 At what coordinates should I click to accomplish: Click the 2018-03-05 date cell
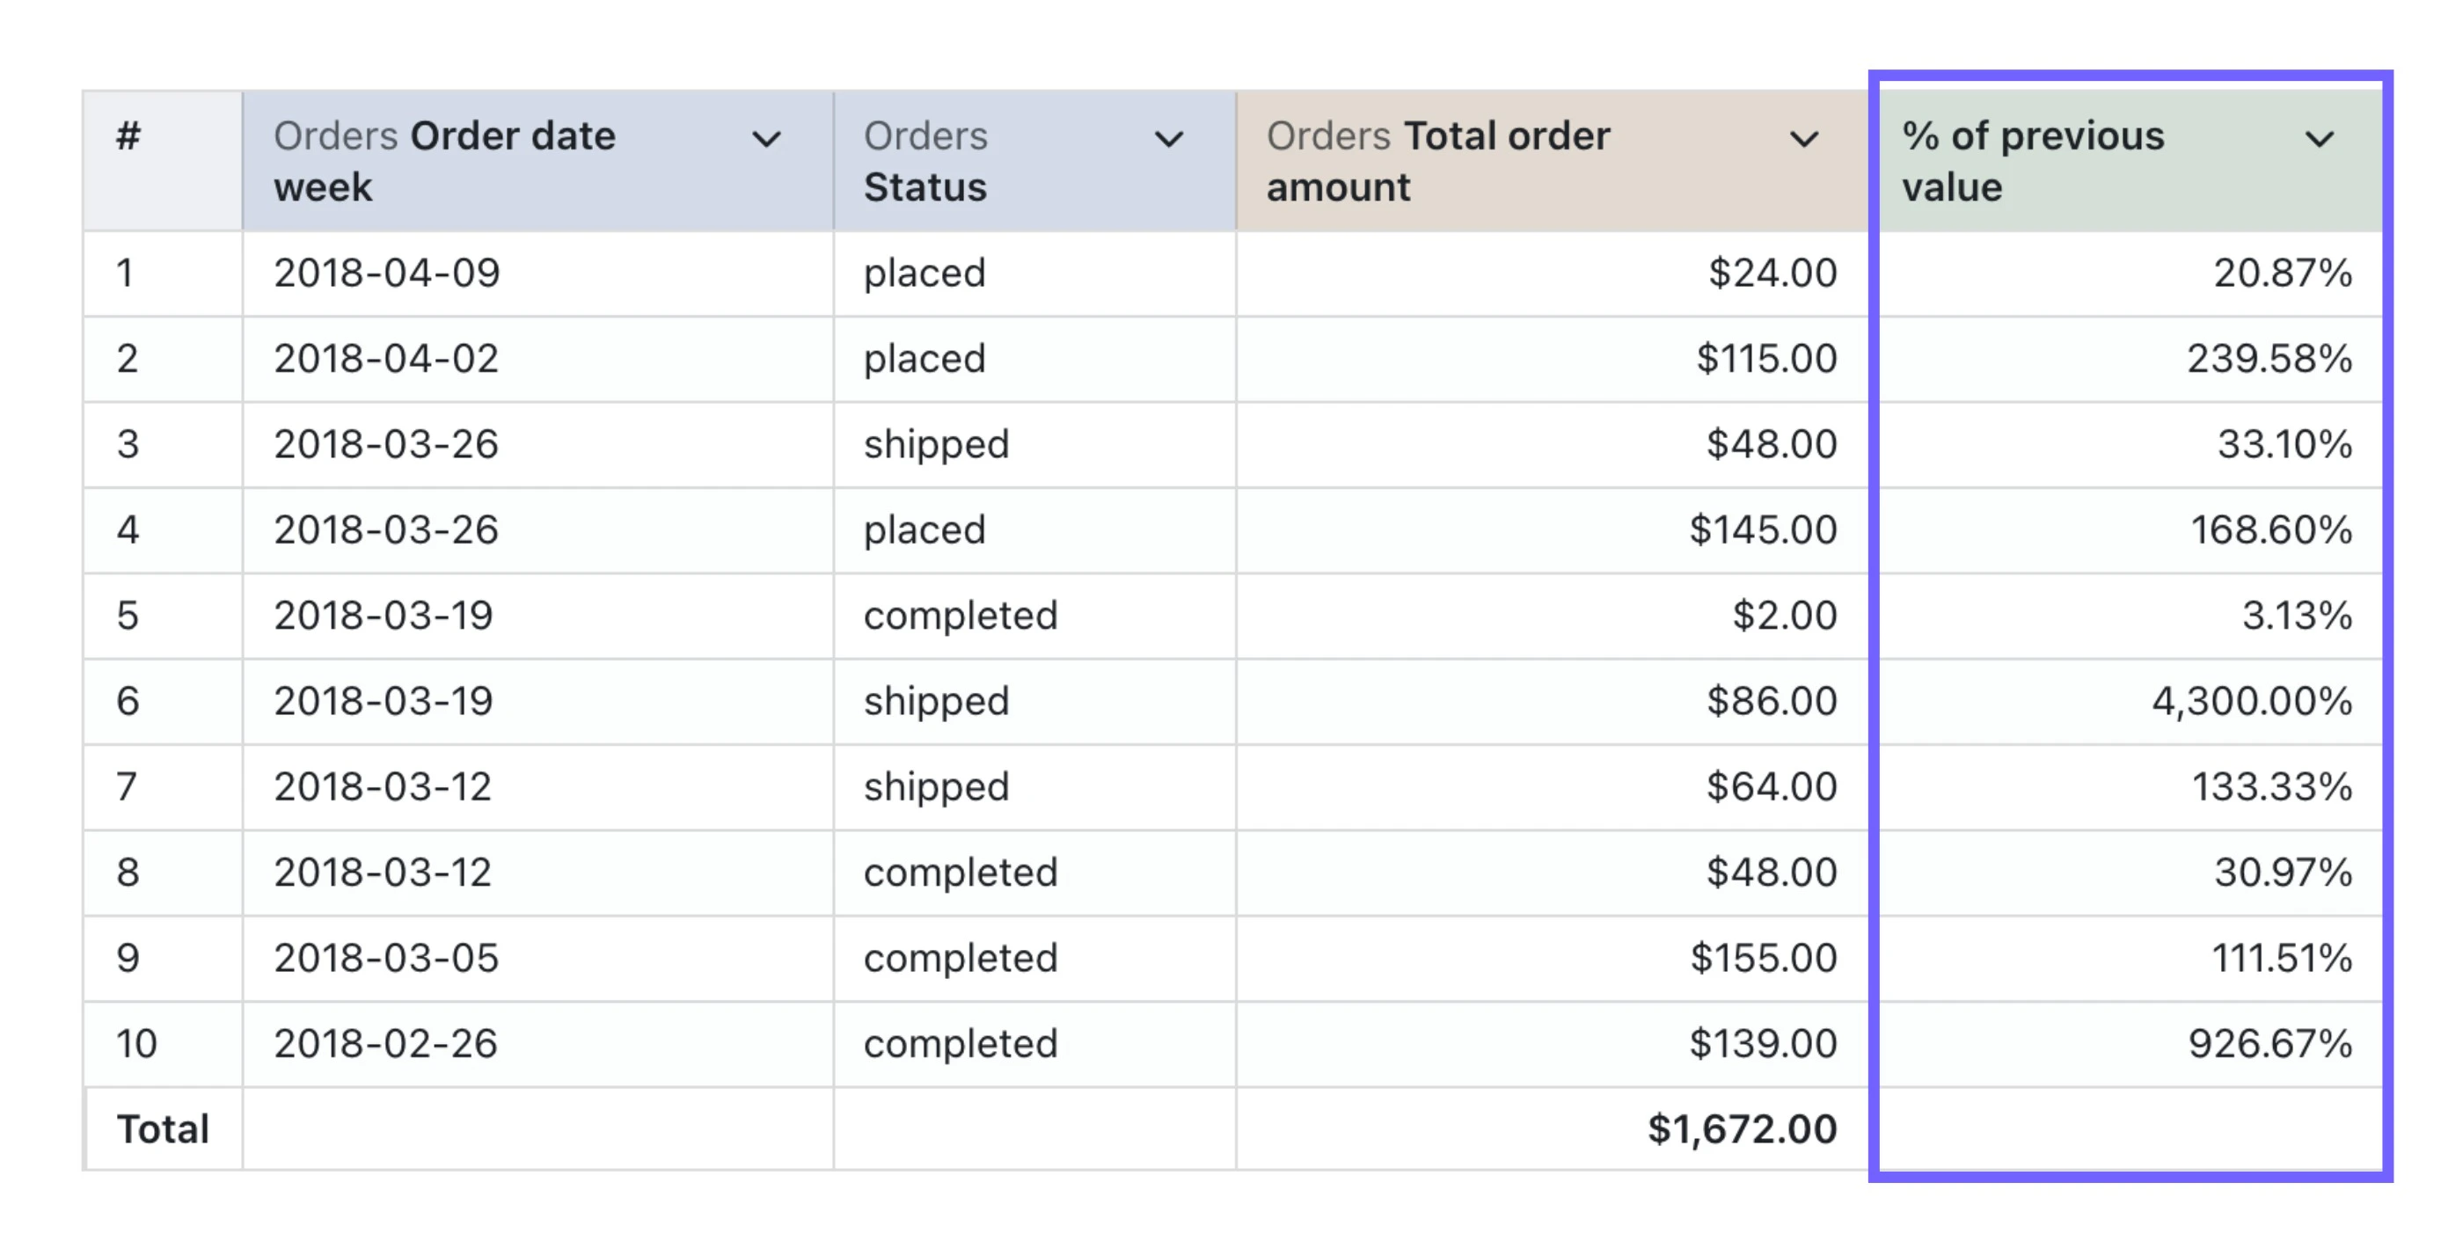386,958
